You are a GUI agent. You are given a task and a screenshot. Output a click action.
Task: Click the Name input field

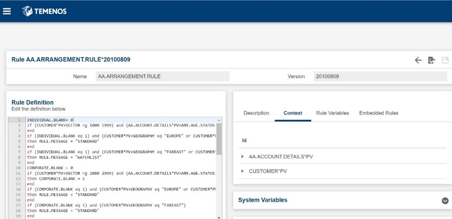tap(163, 77)
